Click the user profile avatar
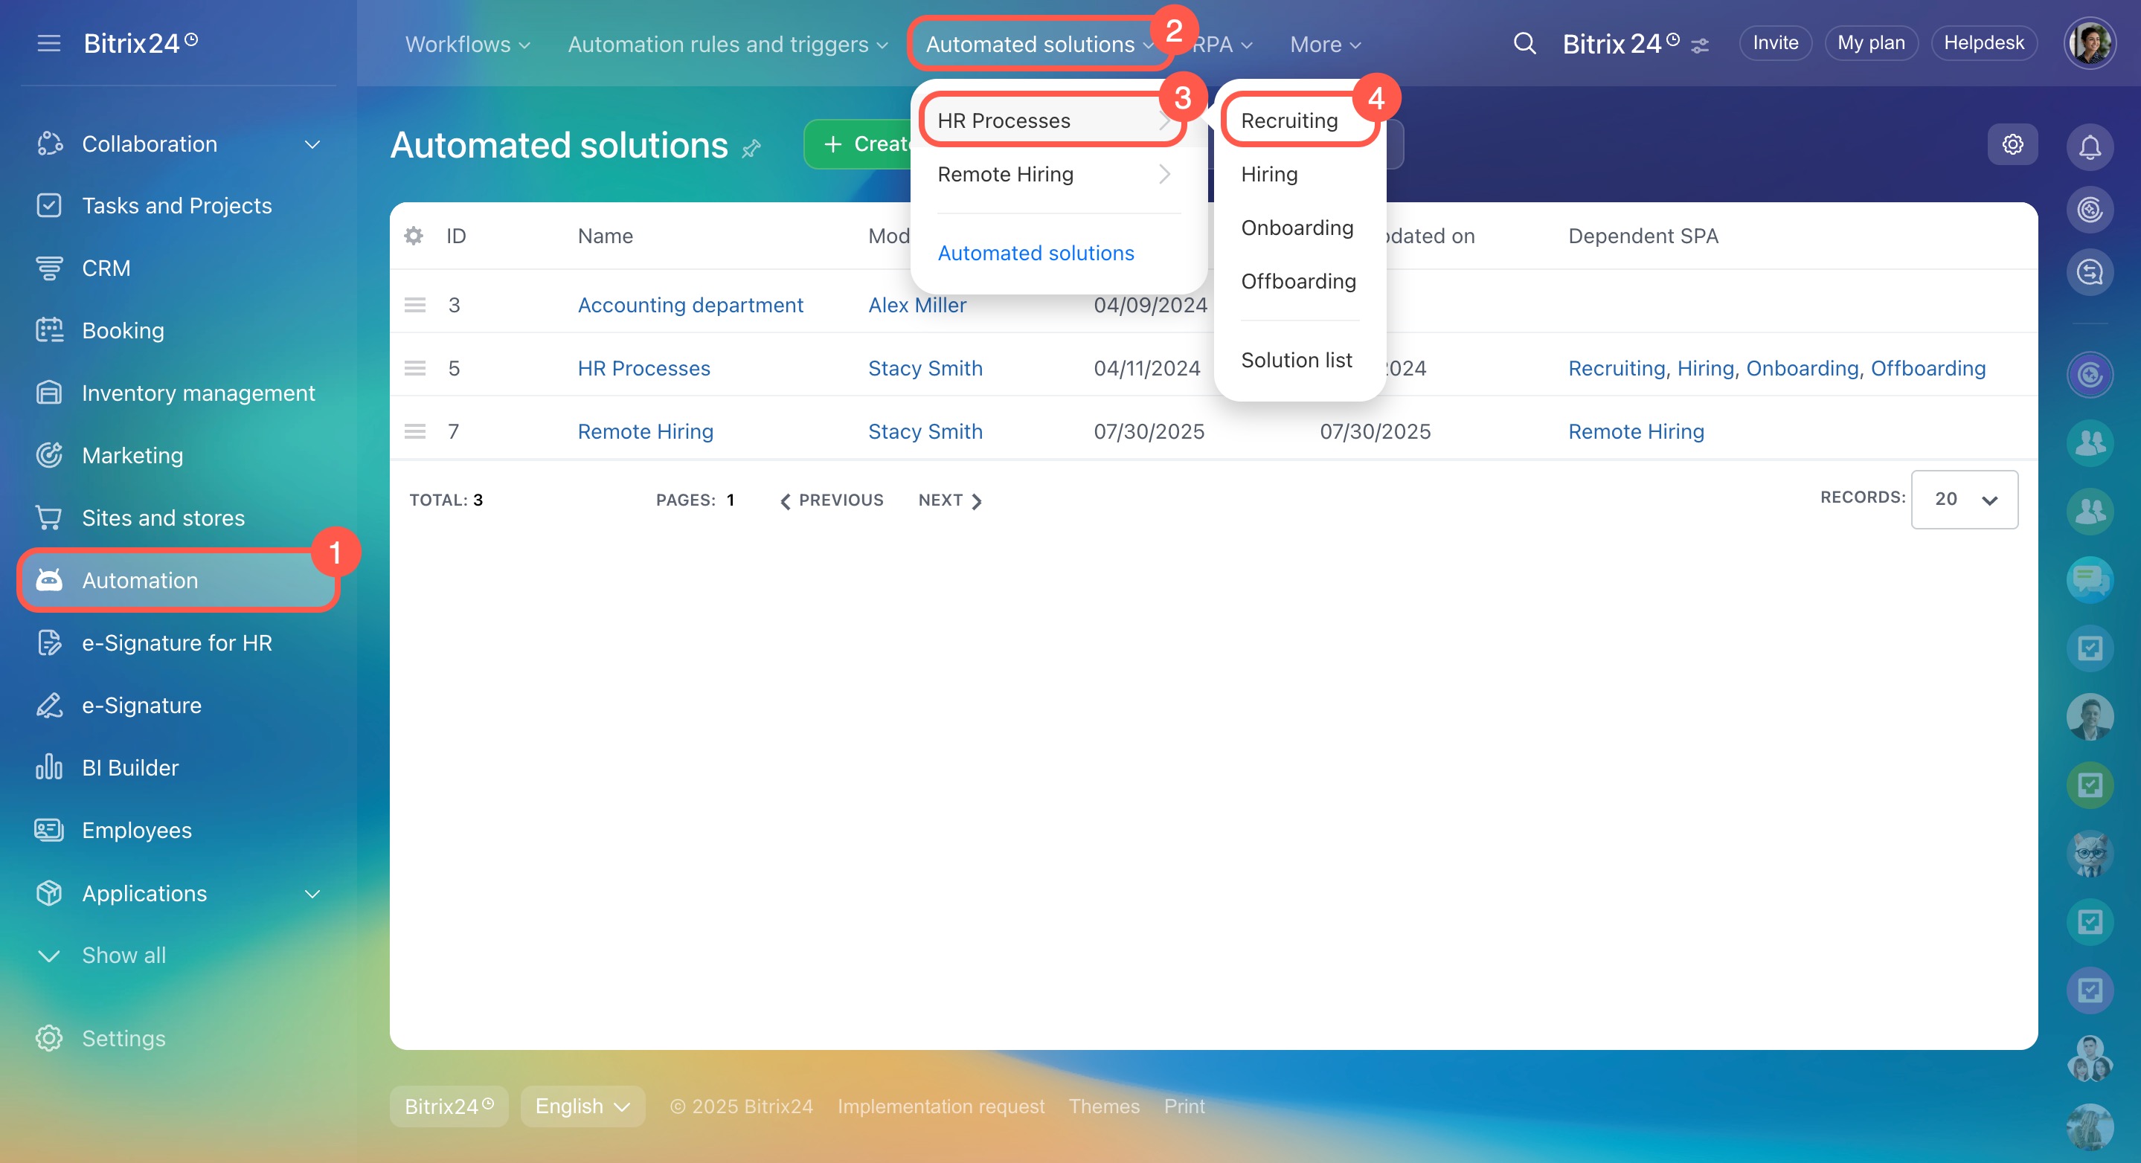2141x1163 pixels. (x=2089, y=43)
